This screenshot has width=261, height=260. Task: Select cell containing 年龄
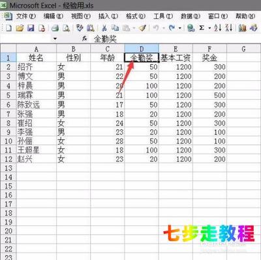pyautogui.click(x=108, y=57)
